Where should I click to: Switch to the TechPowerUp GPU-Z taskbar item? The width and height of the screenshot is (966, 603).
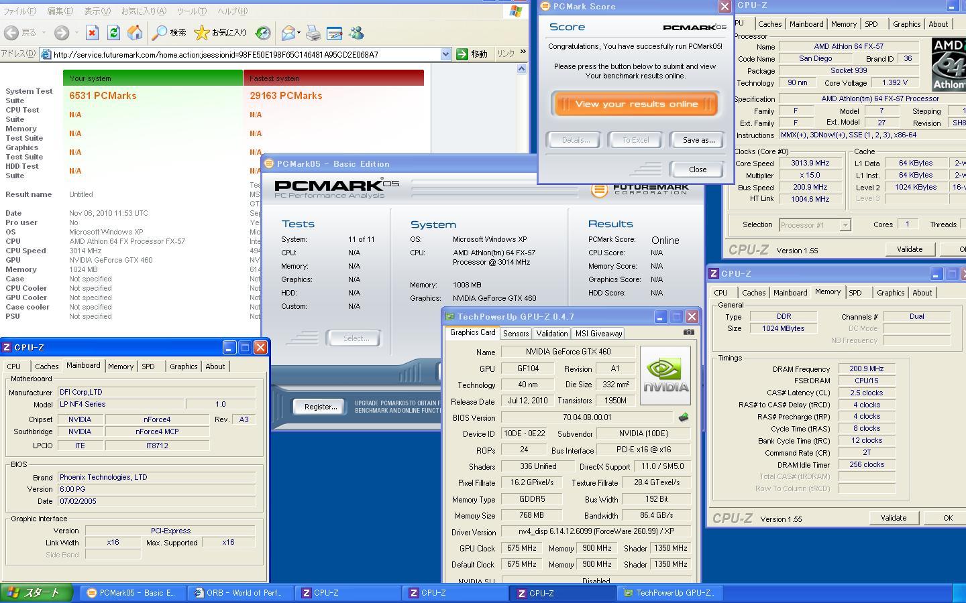click(x=668, y=593)
